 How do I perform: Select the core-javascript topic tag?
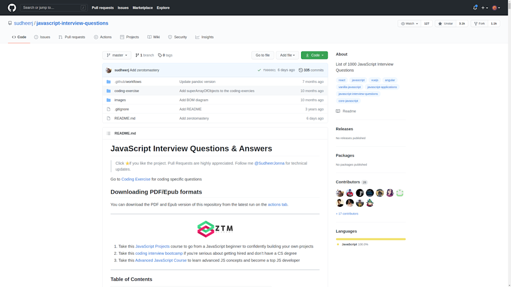(x=348, y=101)
